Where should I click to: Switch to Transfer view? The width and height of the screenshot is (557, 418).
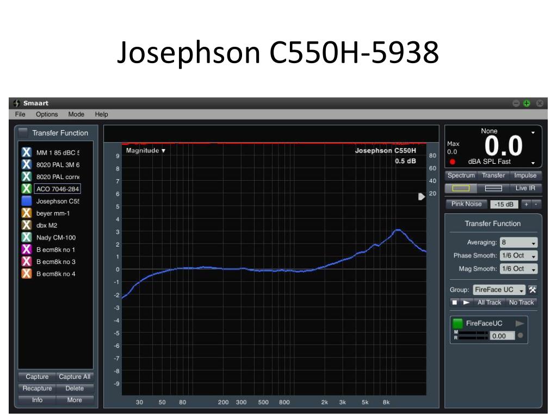(493, 175)
